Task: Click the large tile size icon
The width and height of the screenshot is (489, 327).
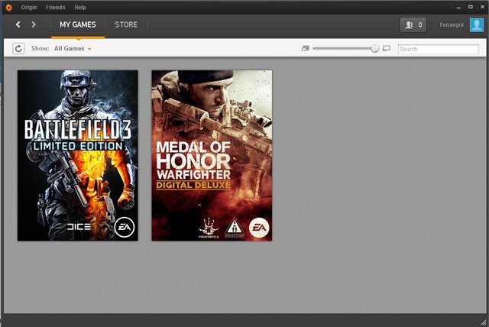Action: point(387,48)
